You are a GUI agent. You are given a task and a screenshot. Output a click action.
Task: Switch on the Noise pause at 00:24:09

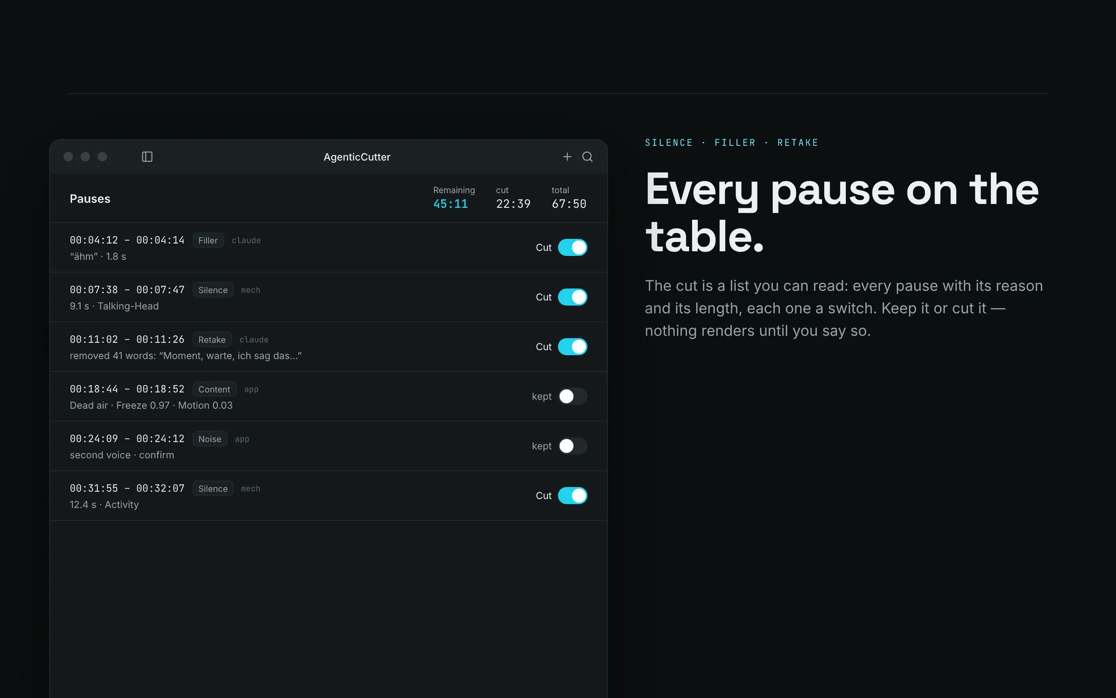point(573,446)
